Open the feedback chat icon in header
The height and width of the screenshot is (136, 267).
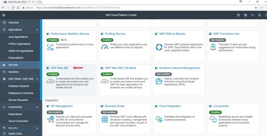click(x=252, y=15)
